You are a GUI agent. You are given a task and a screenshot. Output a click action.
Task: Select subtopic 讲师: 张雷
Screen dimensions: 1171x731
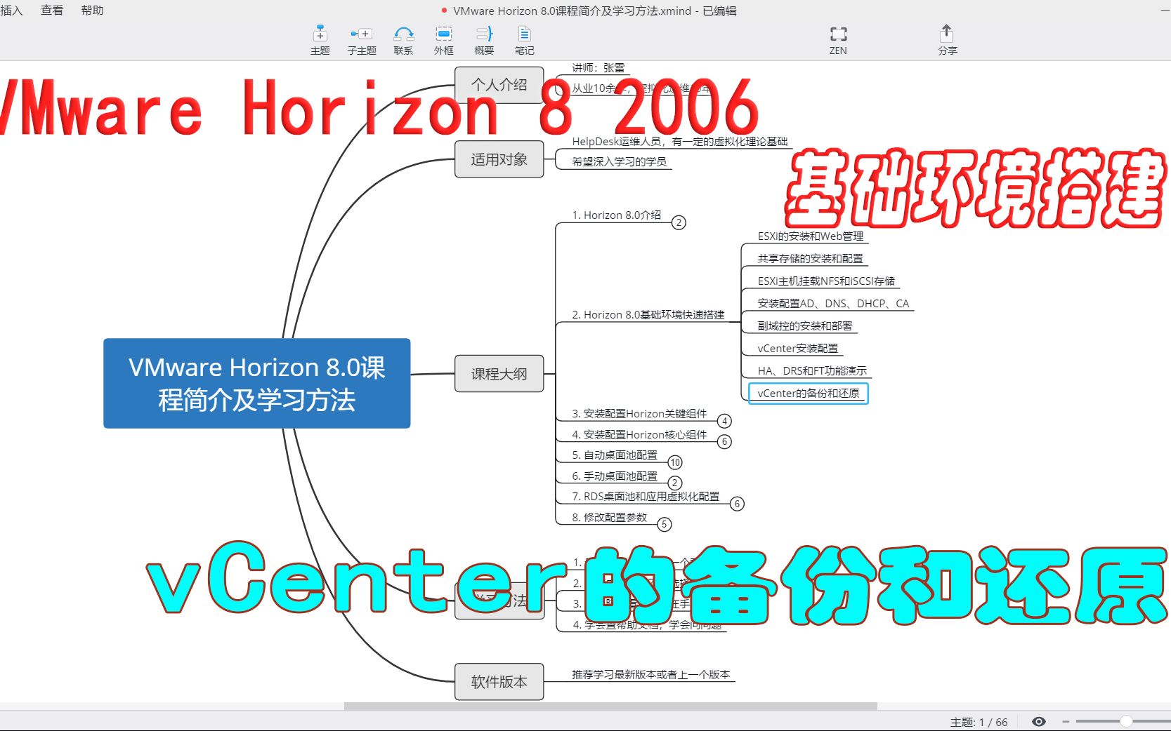tap(598, 68)
